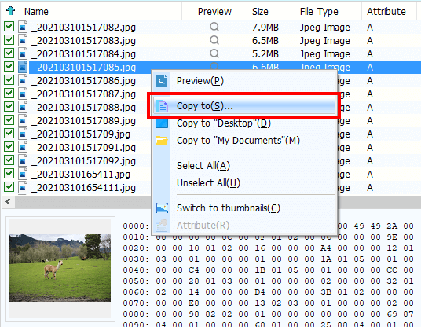The height and width of the screenshot is (327, 421).
Task: Choose Select All(A) in context menu
Action: point(244,166)
